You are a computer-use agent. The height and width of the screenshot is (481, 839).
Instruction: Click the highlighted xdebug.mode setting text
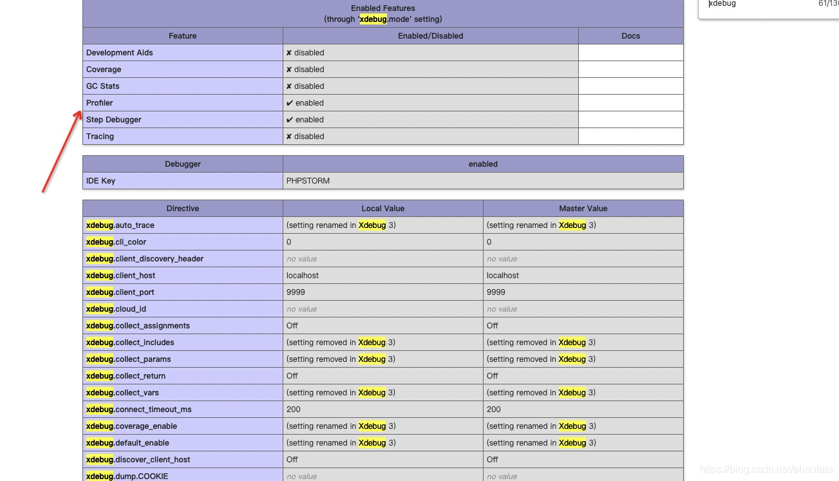tap(383, 19)
